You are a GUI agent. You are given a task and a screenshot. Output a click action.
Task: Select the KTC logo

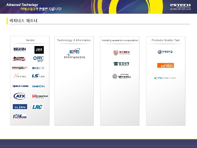[165, 78]
